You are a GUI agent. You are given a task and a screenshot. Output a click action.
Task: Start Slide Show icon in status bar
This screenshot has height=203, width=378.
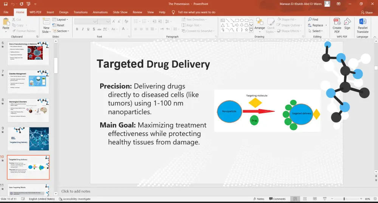[324, 199]
